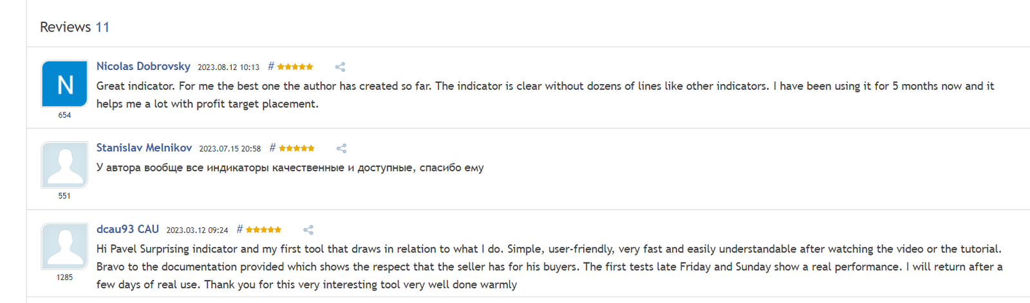The image size is (1030, 303).
Task: Click the hash permalink on dcau93 CAU's review
Action: 239,229
